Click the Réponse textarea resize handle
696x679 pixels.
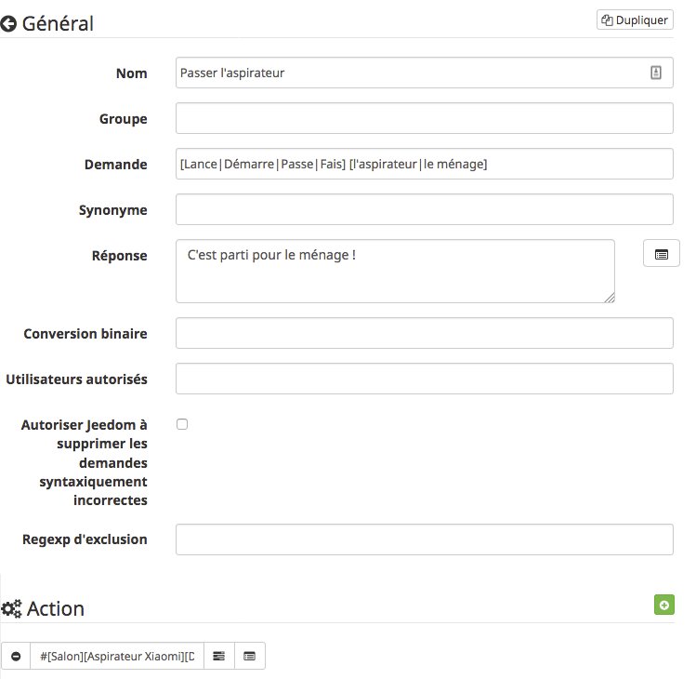click(610, 298)
